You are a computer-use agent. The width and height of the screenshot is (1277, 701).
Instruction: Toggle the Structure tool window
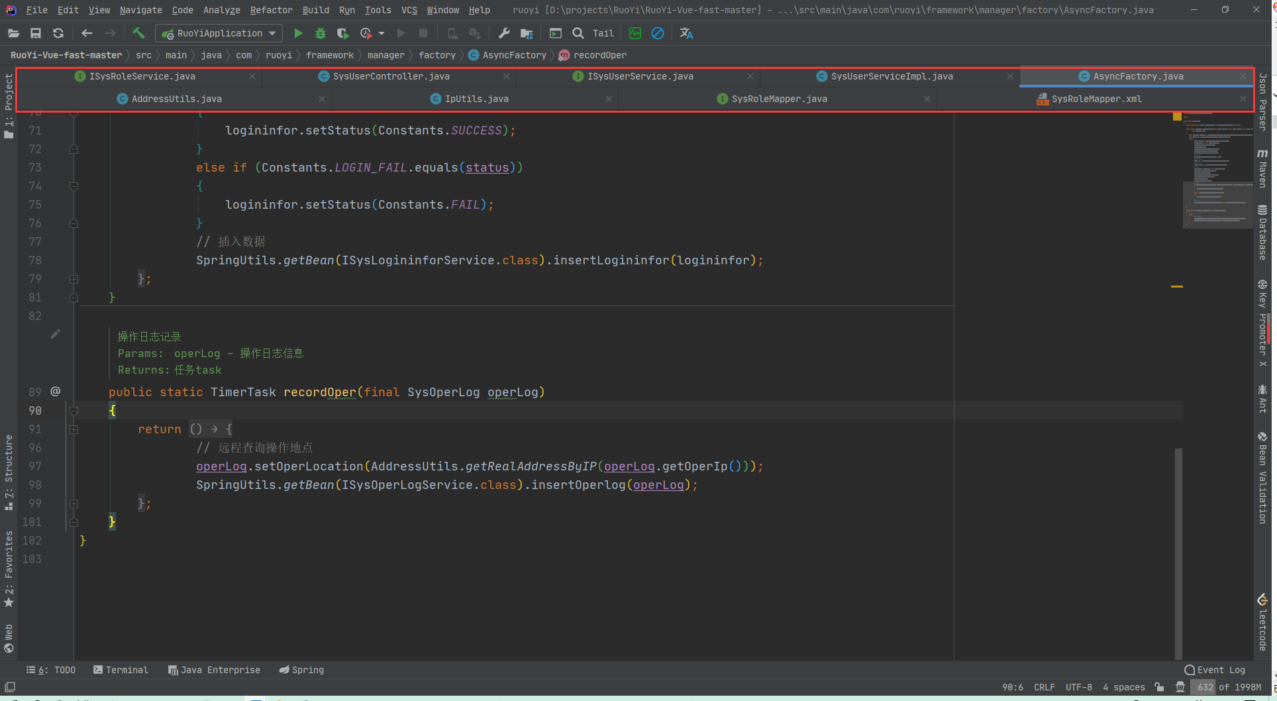[9, 473]
